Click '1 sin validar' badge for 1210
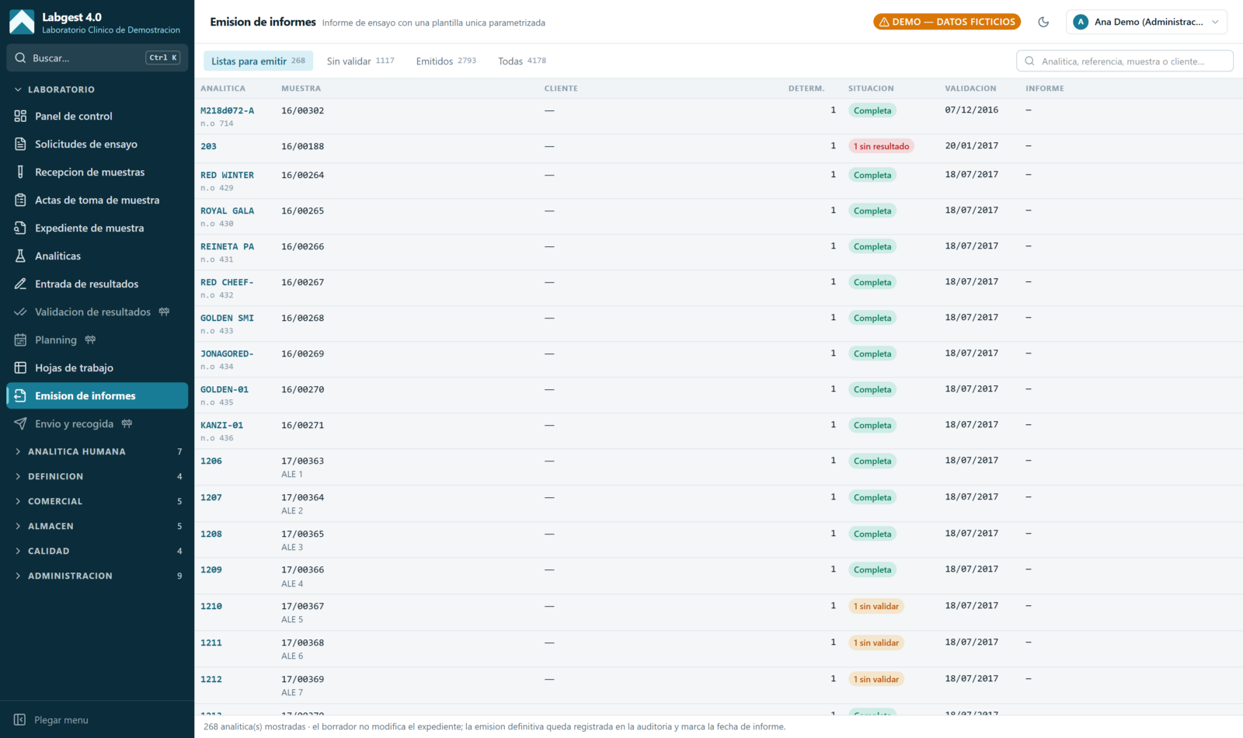 tap(876, 606)
